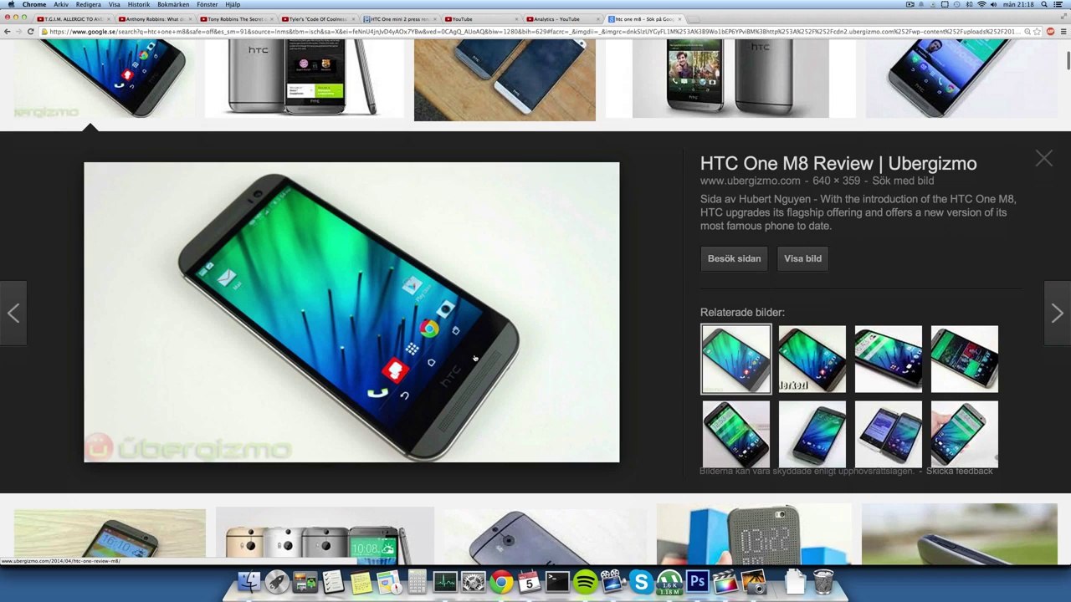Viewport: 1071px width, 602px height.
Task: Open Activity Monitor from the dock
Action: click(x=445, y=581)
